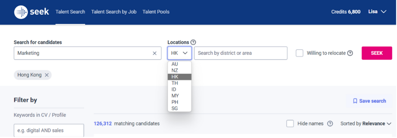This screenshot has height=138, width=397.
Task: Click the SEEK logo icon
Action: coord(21,12)
